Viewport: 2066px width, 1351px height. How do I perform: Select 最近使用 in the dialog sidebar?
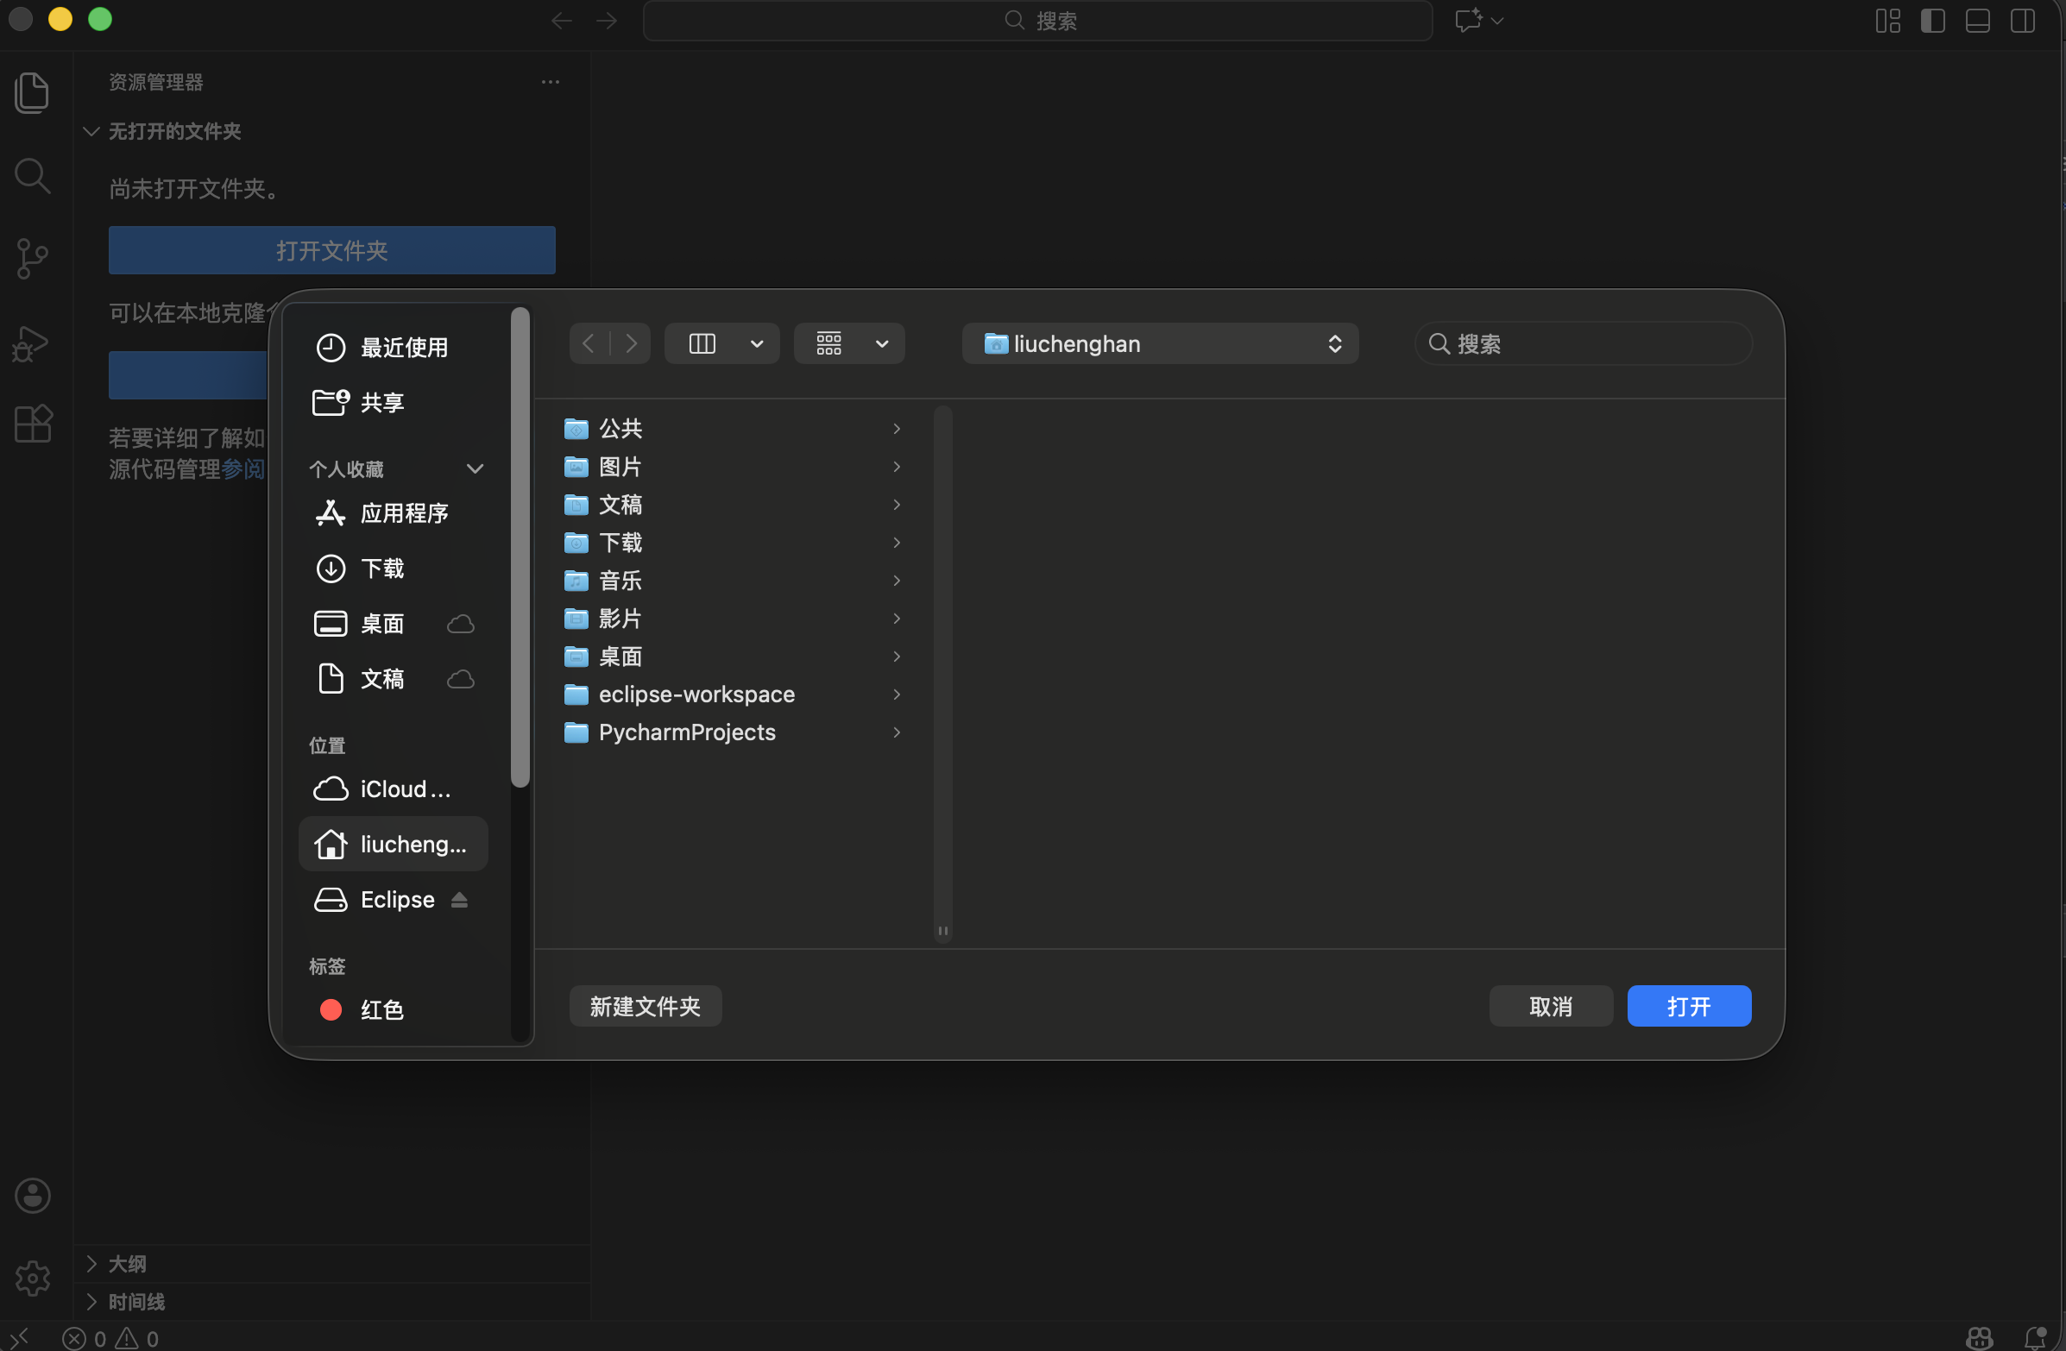(403, 347)
